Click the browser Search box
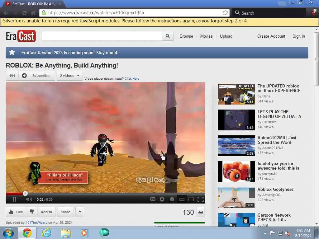The width and height of the screenshot is (319, 239). [x=269, y=13]
